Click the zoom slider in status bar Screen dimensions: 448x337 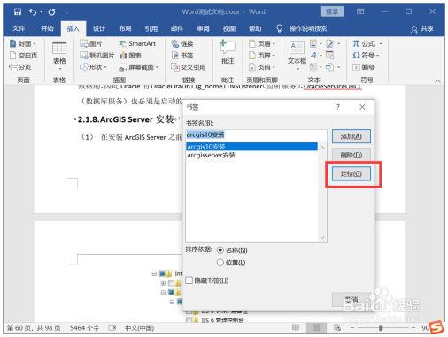[x=381, y=327]
